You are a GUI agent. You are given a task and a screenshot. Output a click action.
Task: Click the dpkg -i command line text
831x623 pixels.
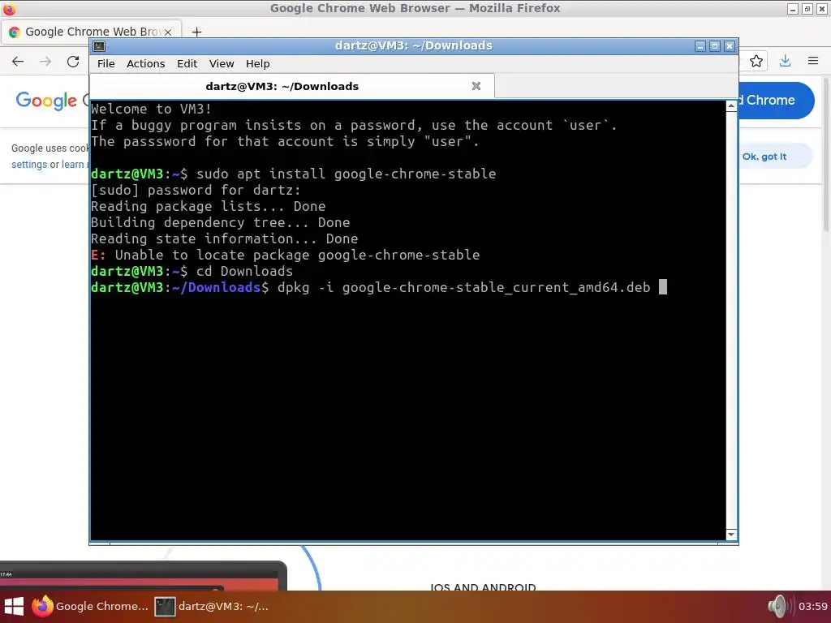(463, 288)
